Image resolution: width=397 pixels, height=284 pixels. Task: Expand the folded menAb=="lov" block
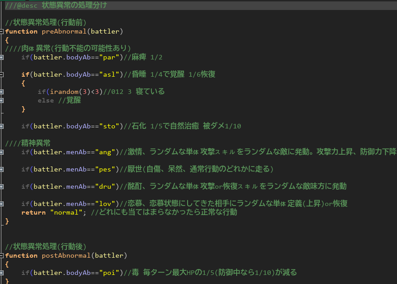(x=2, y=204)
